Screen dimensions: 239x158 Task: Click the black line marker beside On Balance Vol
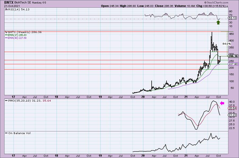[6, 133]
